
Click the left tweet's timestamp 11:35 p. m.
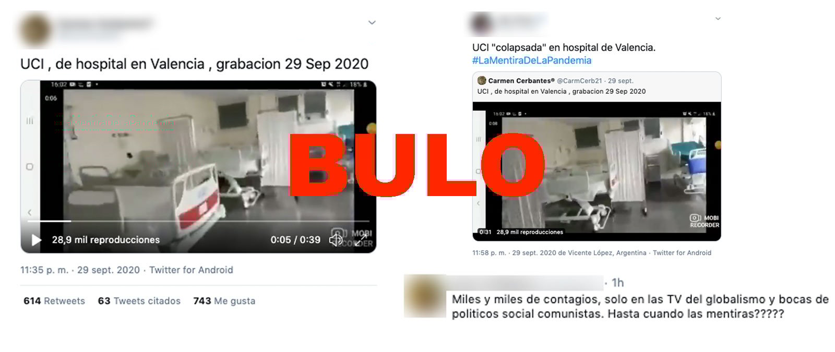(x=44, y=270)
